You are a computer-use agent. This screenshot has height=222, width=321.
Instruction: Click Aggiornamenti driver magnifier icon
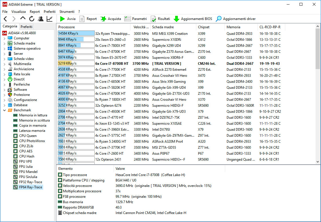(219, 19)
